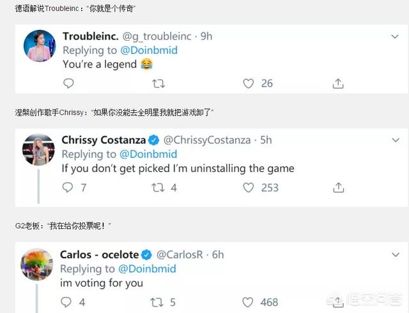Expand options chevron on Carlos ocelote's tweet
The width and height of the screenshot is (409, 313).
coord(394,255)
